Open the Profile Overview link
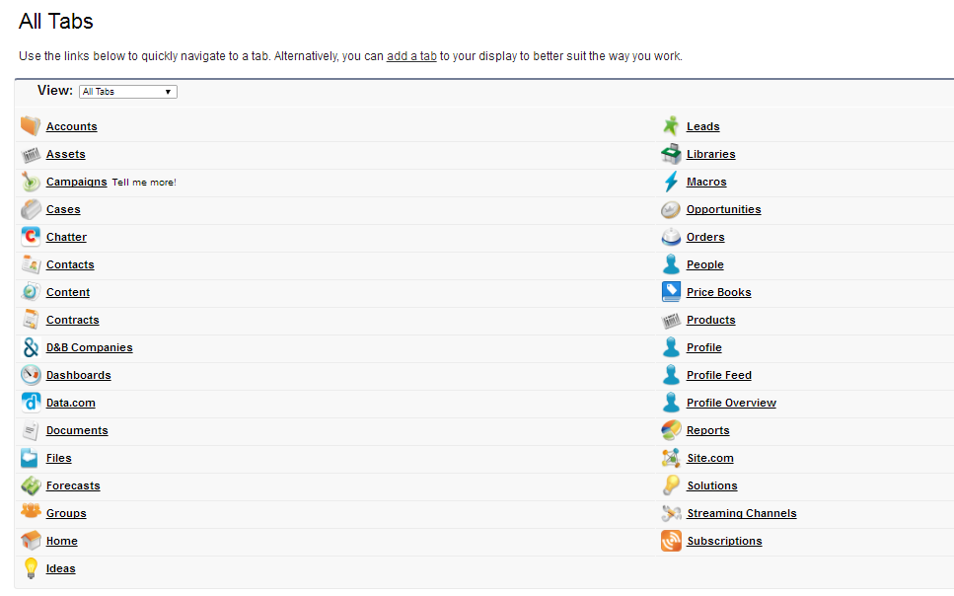 (731, 403)
